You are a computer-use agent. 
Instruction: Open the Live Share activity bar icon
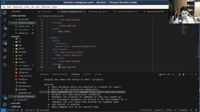point(5,57)
